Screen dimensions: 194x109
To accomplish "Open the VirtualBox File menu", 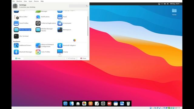I will 13,1.
